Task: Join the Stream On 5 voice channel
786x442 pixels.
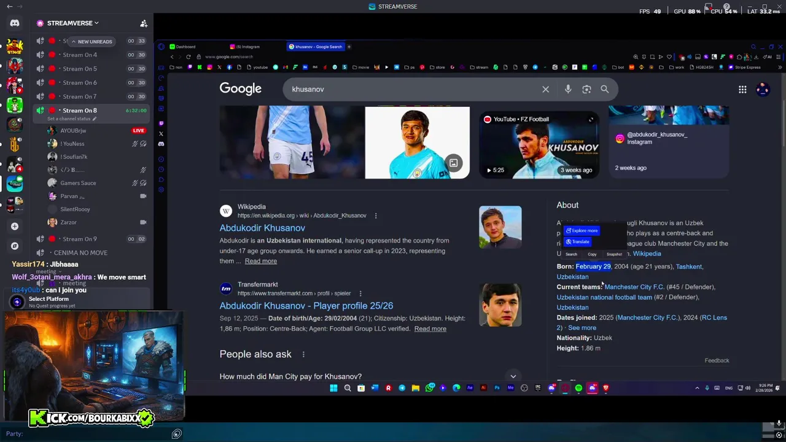Action: coord(90,69)
